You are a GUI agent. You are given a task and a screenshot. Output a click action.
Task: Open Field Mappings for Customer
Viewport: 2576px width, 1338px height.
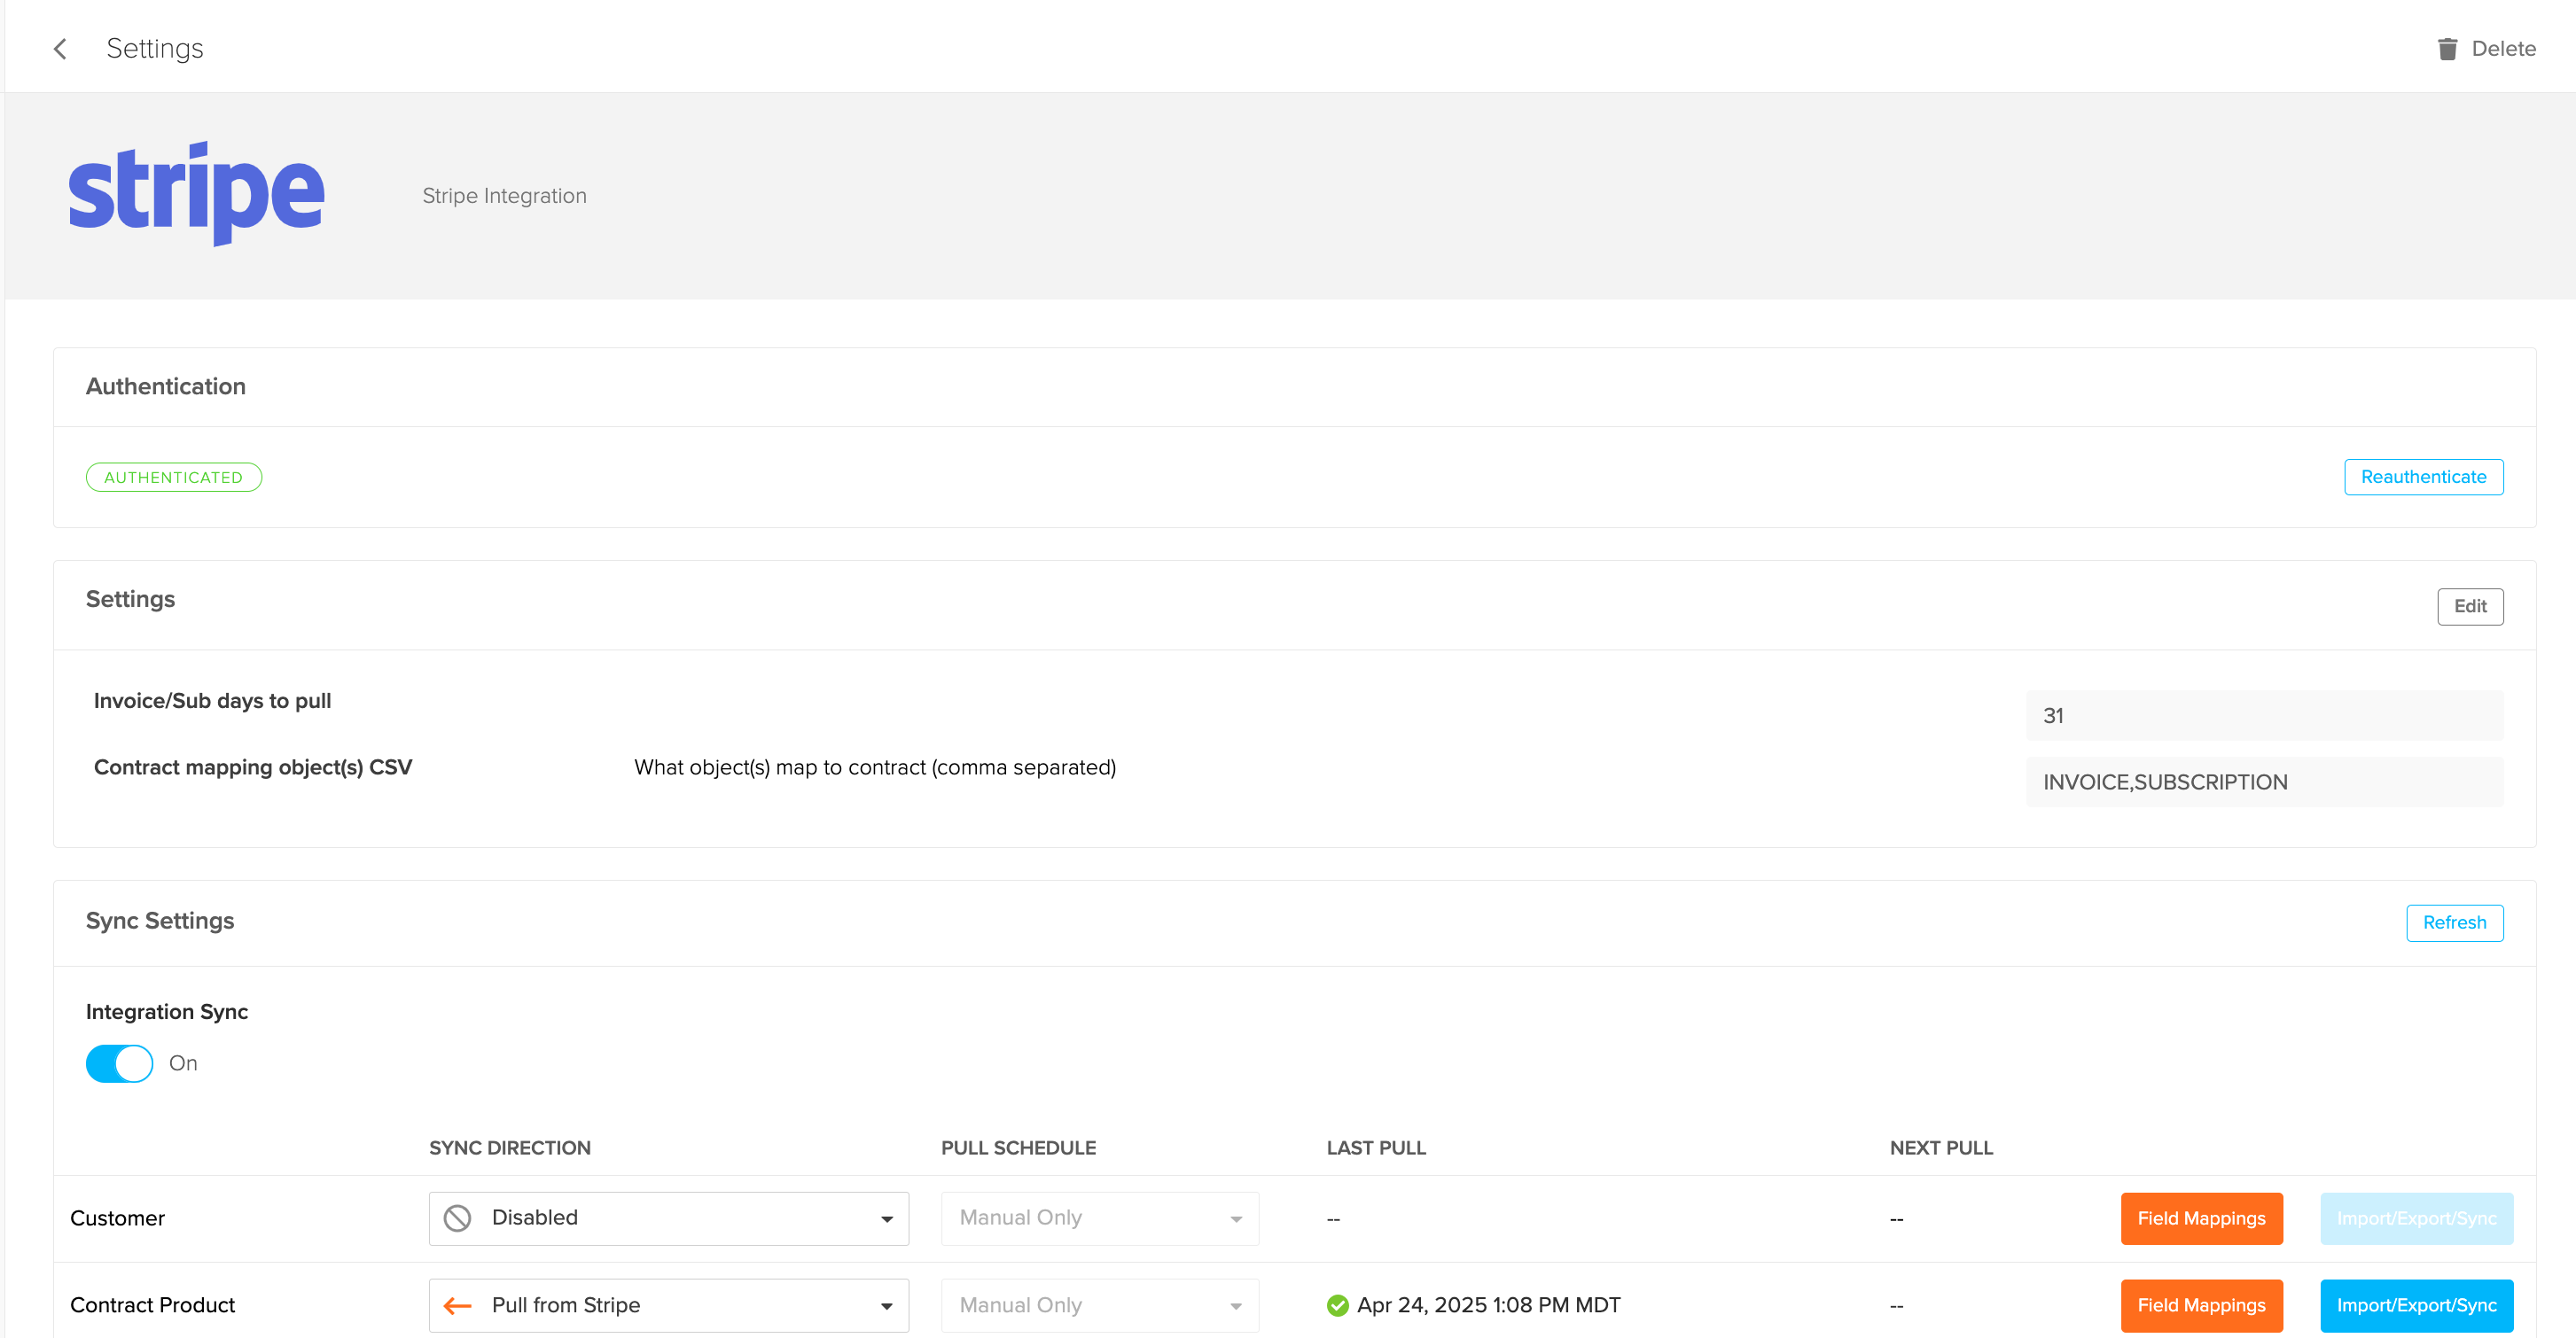[2201, 1218]
